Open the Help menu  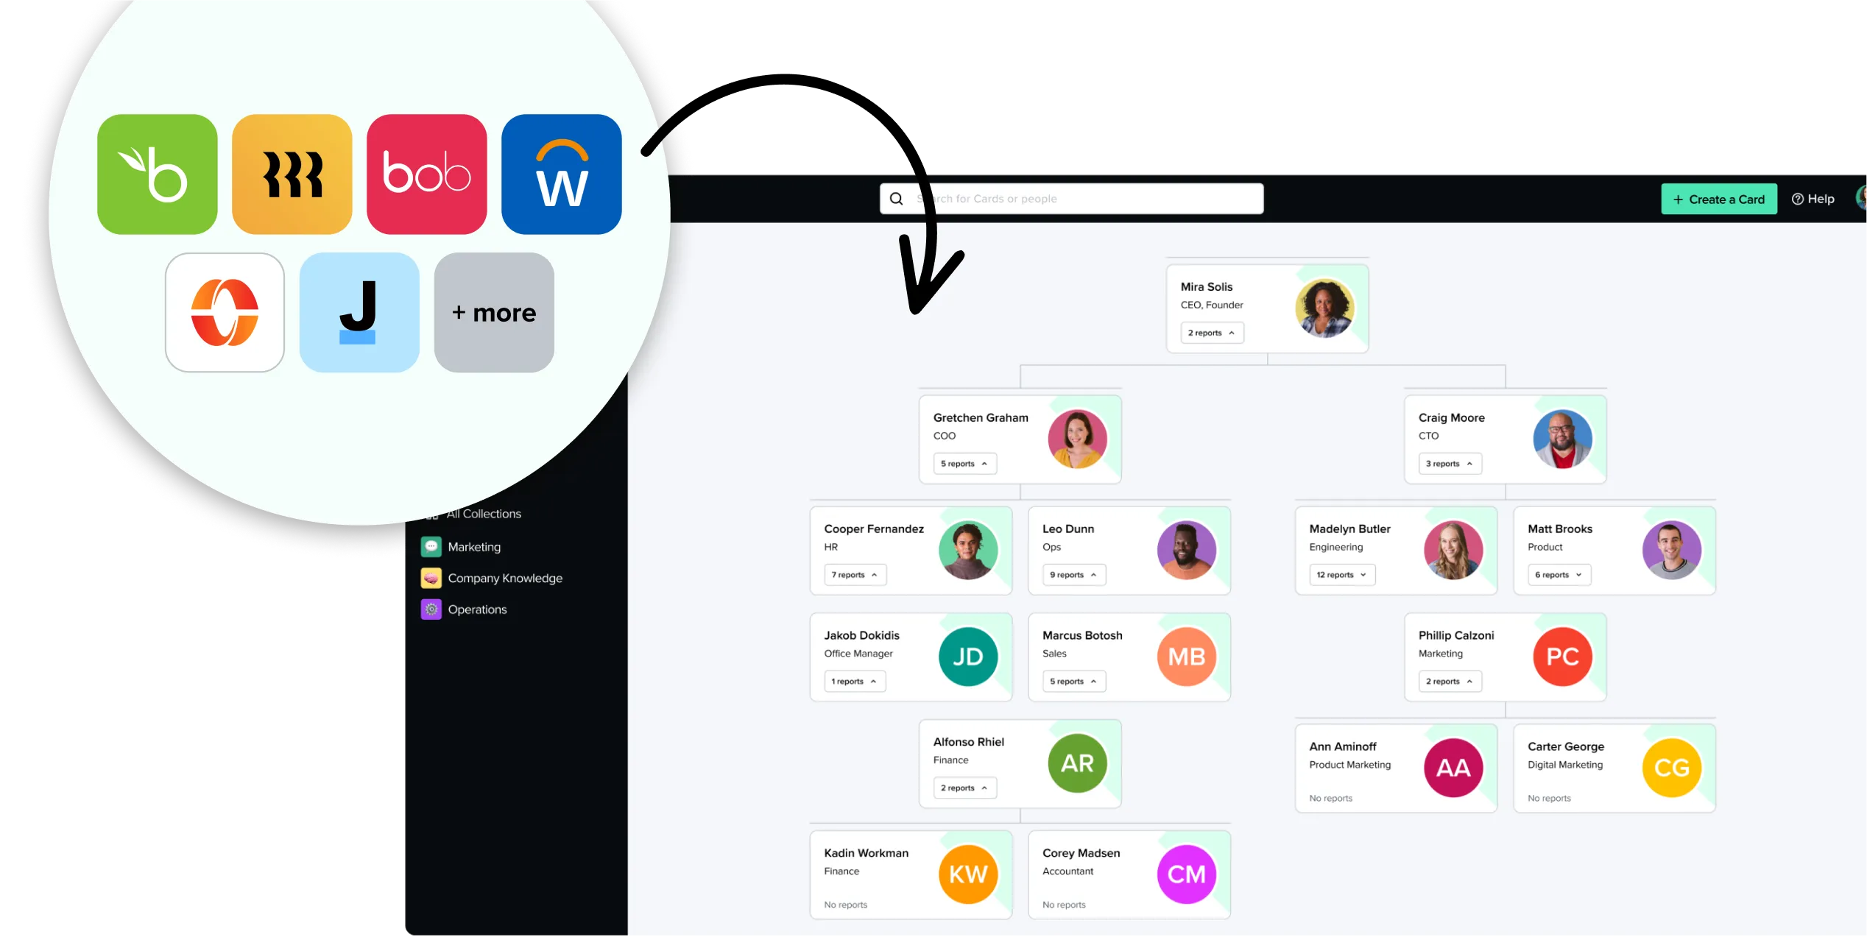tap(1813, 198)
